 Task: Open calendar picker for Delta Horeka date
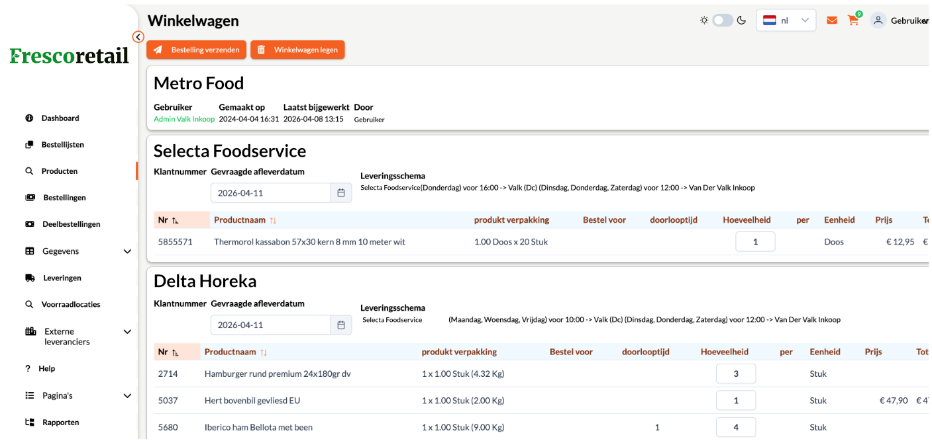(341, 325)
